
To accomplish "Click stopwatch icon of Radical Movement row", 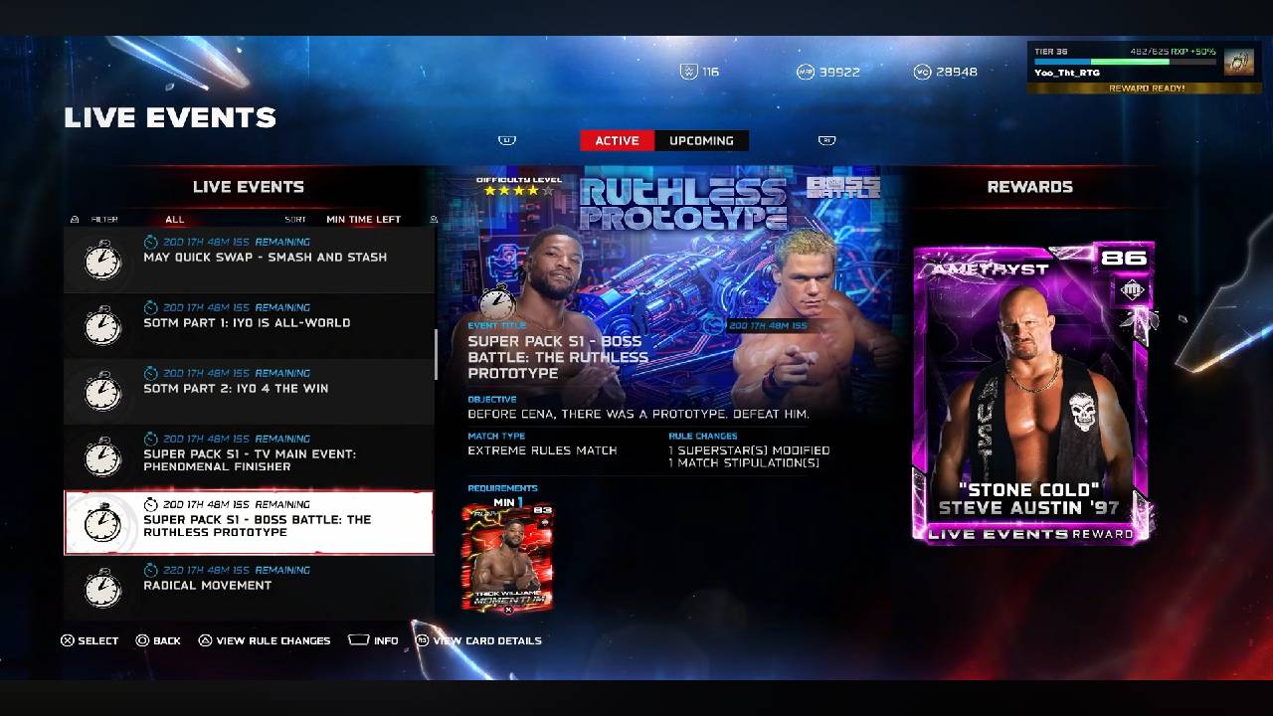I will pos(102,588).
